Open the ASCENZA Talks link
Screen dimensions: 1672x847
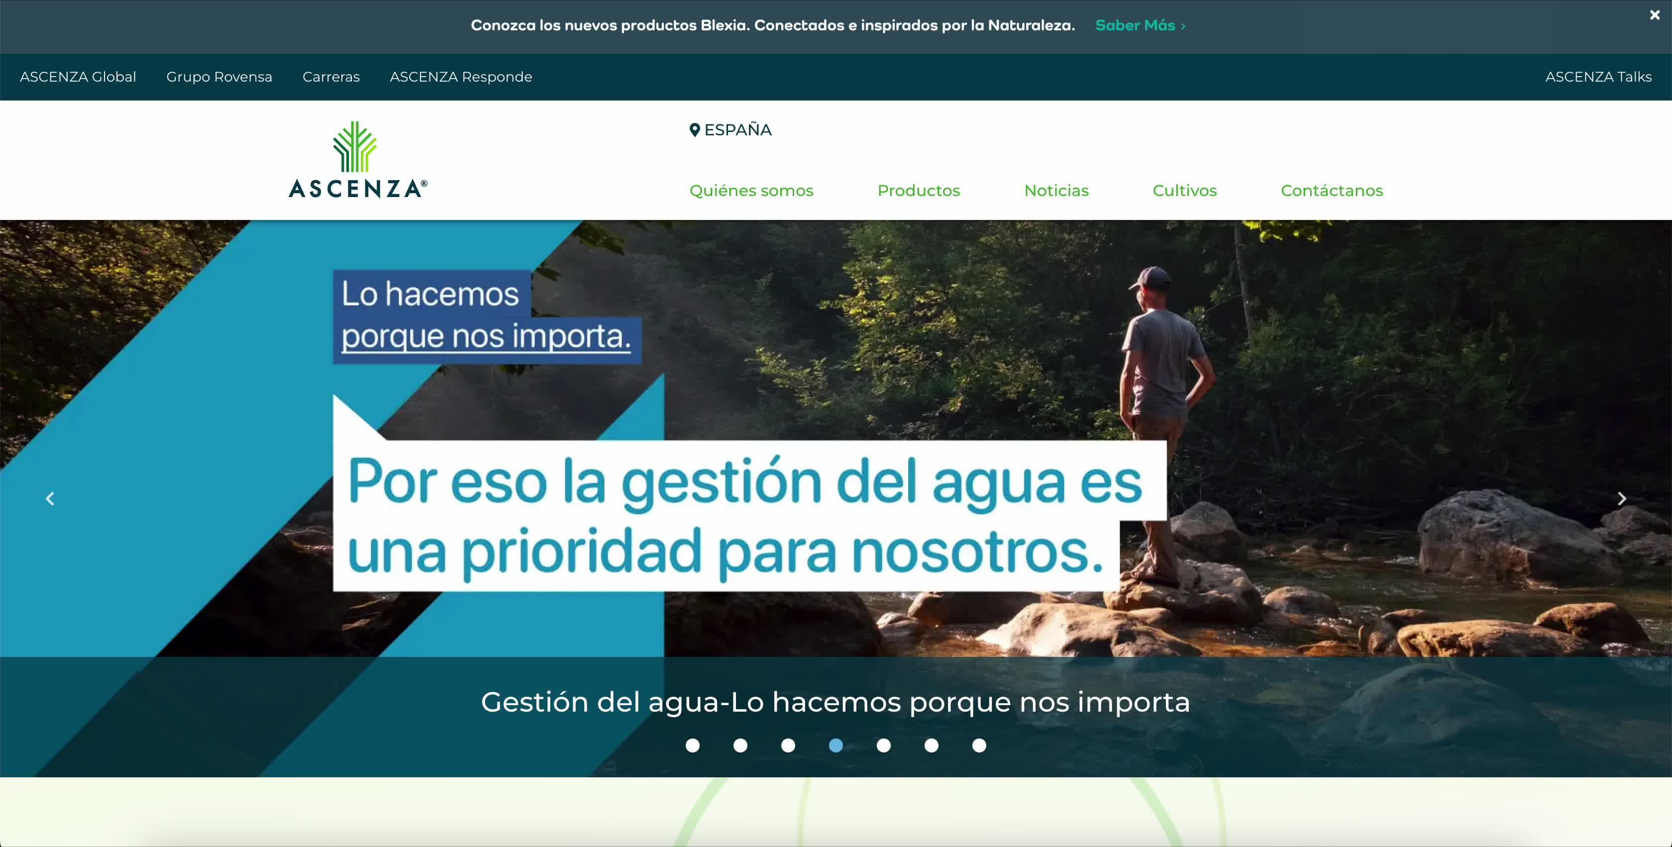click(x=1598, y=77)
